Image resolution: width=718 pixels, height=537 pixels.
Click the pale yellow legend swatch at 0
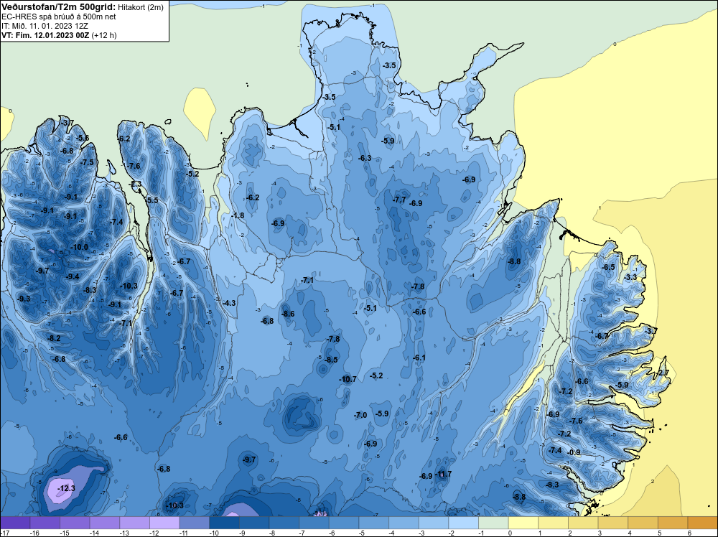(x=523, y=523)
